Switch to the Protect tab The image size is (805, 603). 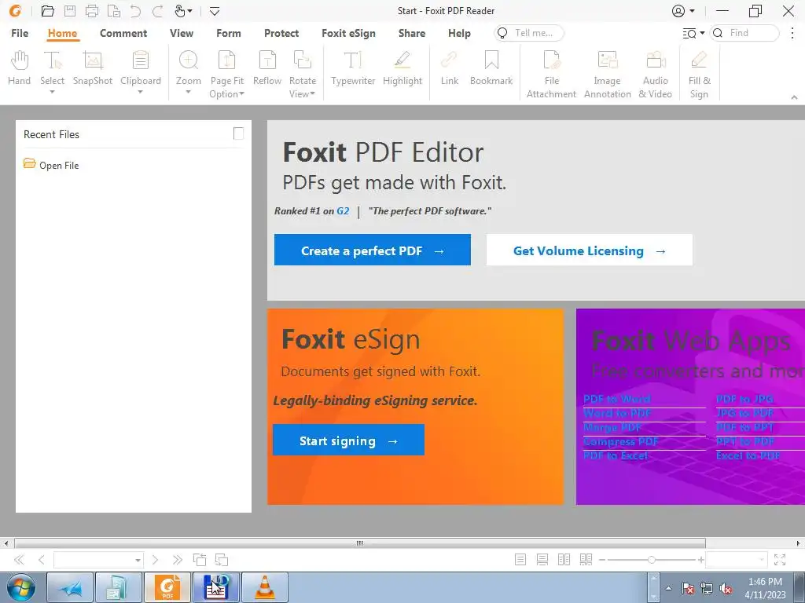tap(281, 33)
